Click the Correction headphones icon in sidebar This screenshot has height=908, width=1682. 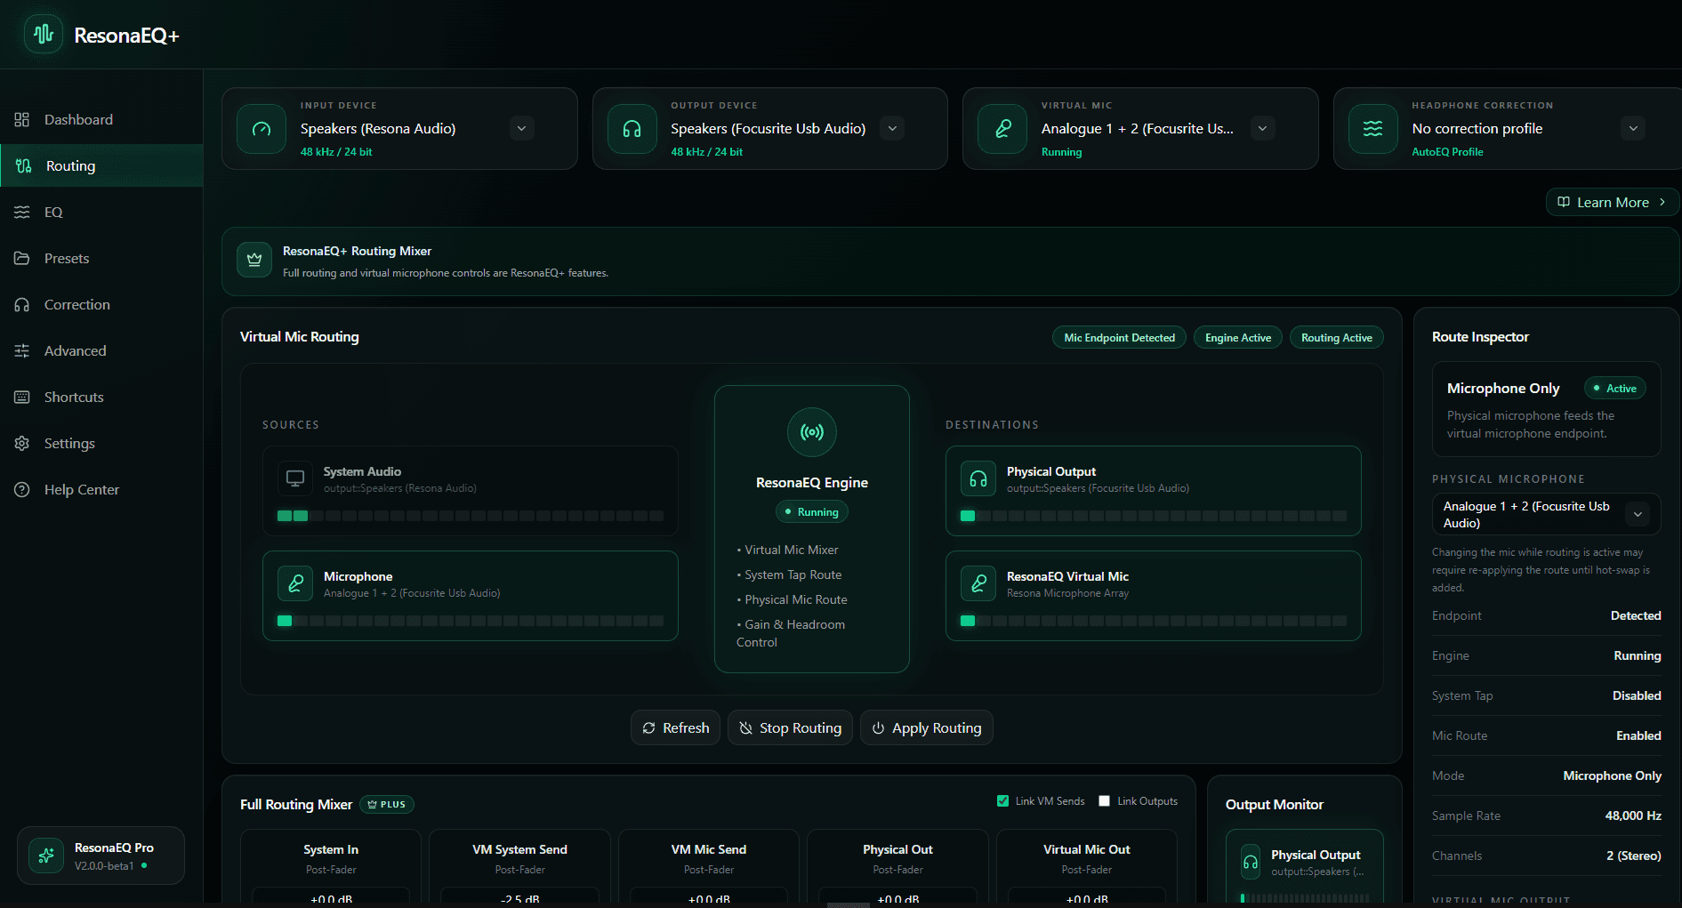tap(22, 304)
